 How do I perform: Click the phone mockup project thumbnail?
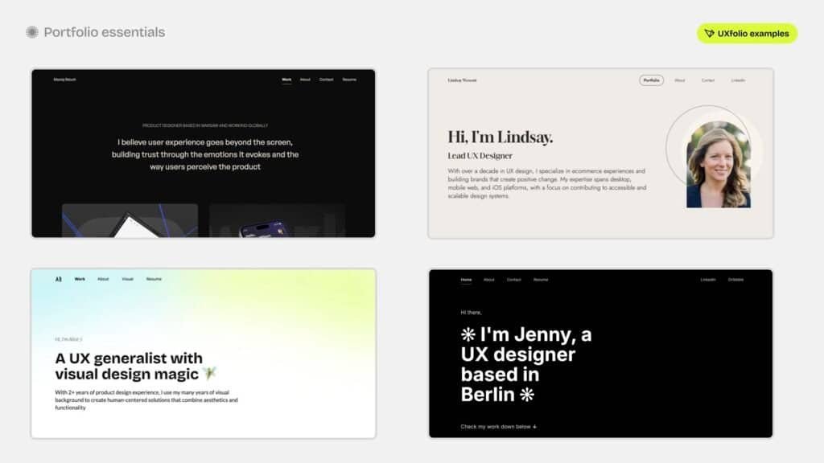click(277, 220)
